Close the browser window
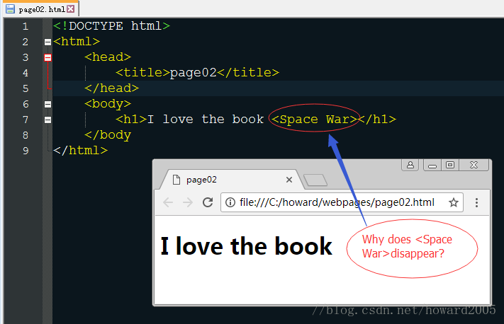 [x=474, y=165]
